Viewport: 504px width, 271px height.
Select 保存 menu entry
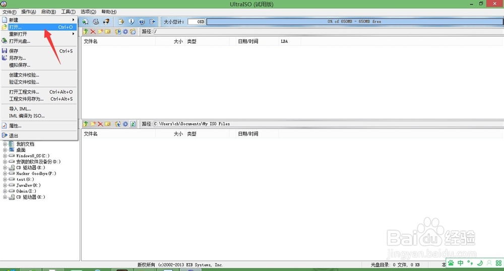tap(39, 51)
